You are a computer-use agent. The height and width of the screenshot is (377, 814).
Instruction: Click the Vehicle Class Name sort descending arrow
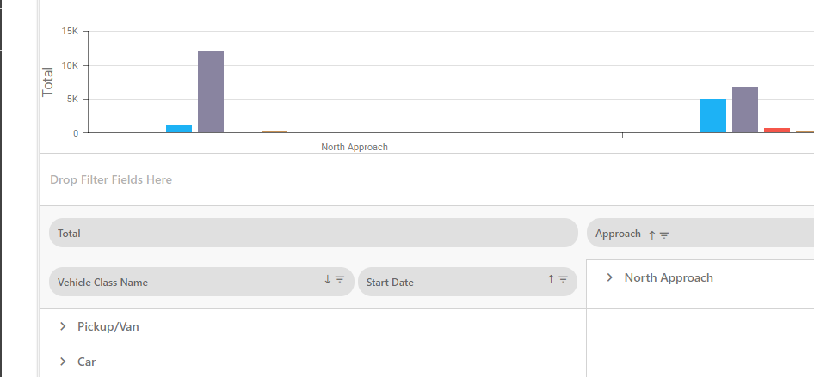click(x=328, y=279)
